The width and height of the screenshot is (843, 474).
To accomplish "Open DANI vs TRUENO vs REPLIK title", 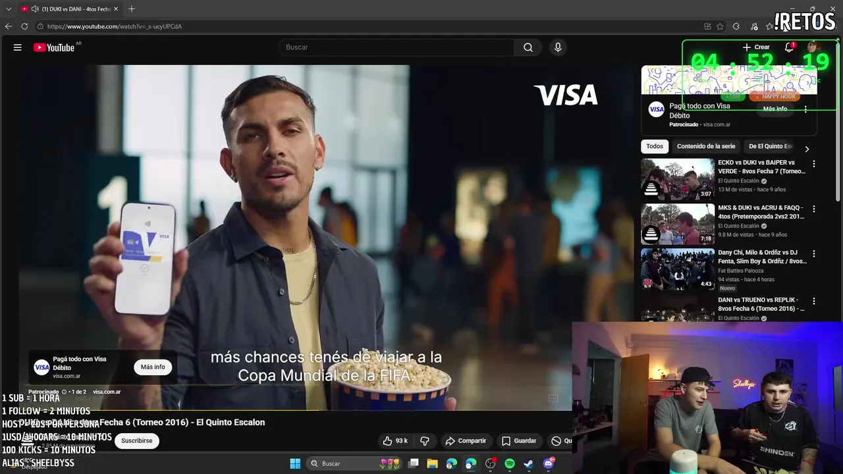I will (762, 304).
